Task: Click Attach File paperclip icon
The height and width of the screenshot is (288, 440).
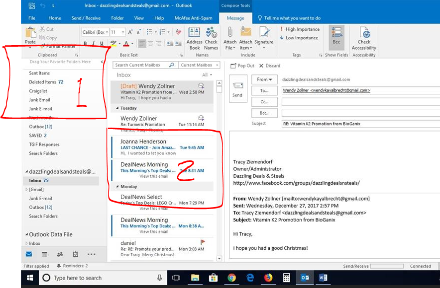Action: 230,32
